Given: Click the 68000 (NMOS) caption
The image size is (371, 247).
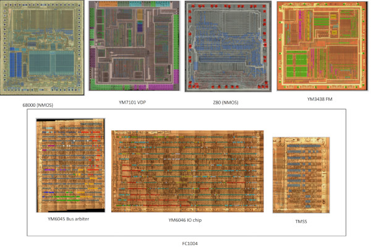Looking at the screenshot, I should click(38, 105).
